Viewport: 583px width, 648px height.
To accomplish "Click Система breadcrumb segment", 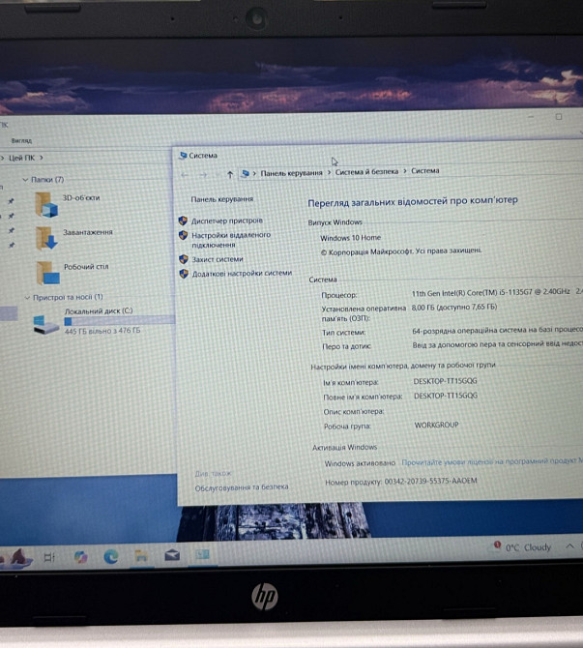I will point(424,170).
